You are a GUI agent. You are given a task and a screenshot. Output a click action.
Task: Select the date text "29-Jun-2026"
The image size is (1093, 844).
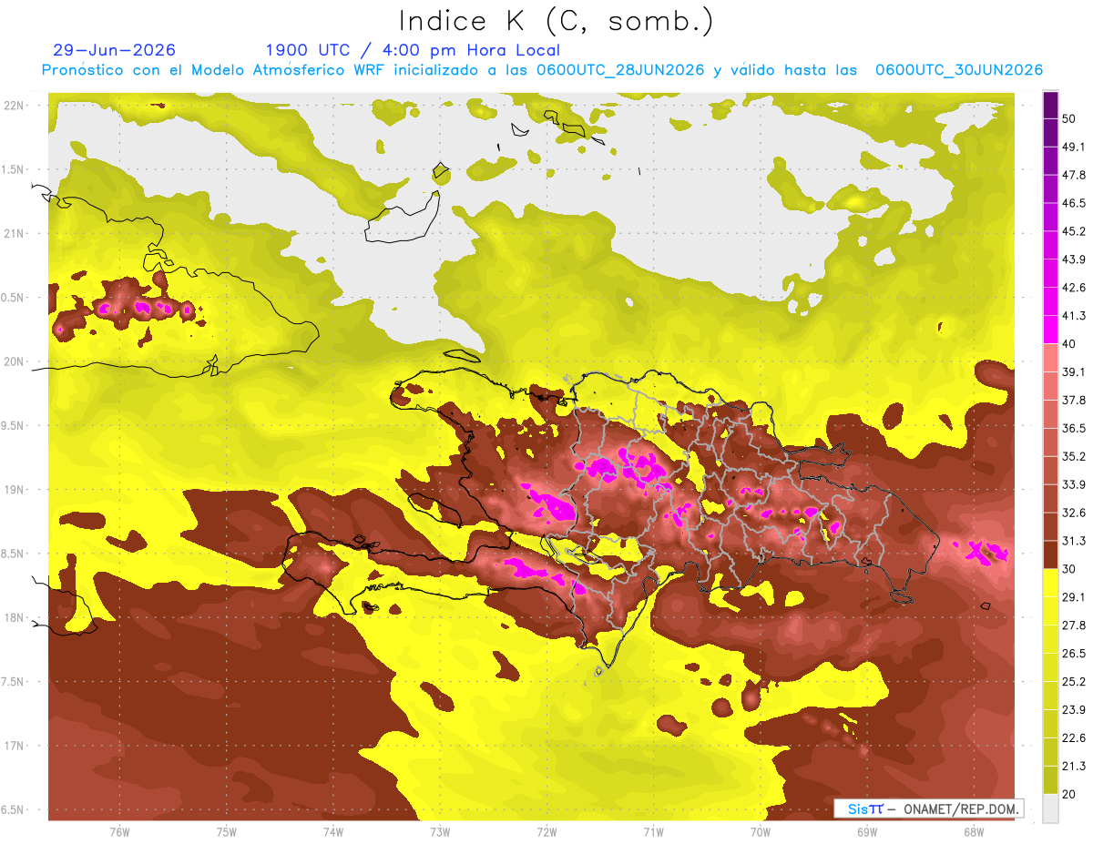pos(115,50)
